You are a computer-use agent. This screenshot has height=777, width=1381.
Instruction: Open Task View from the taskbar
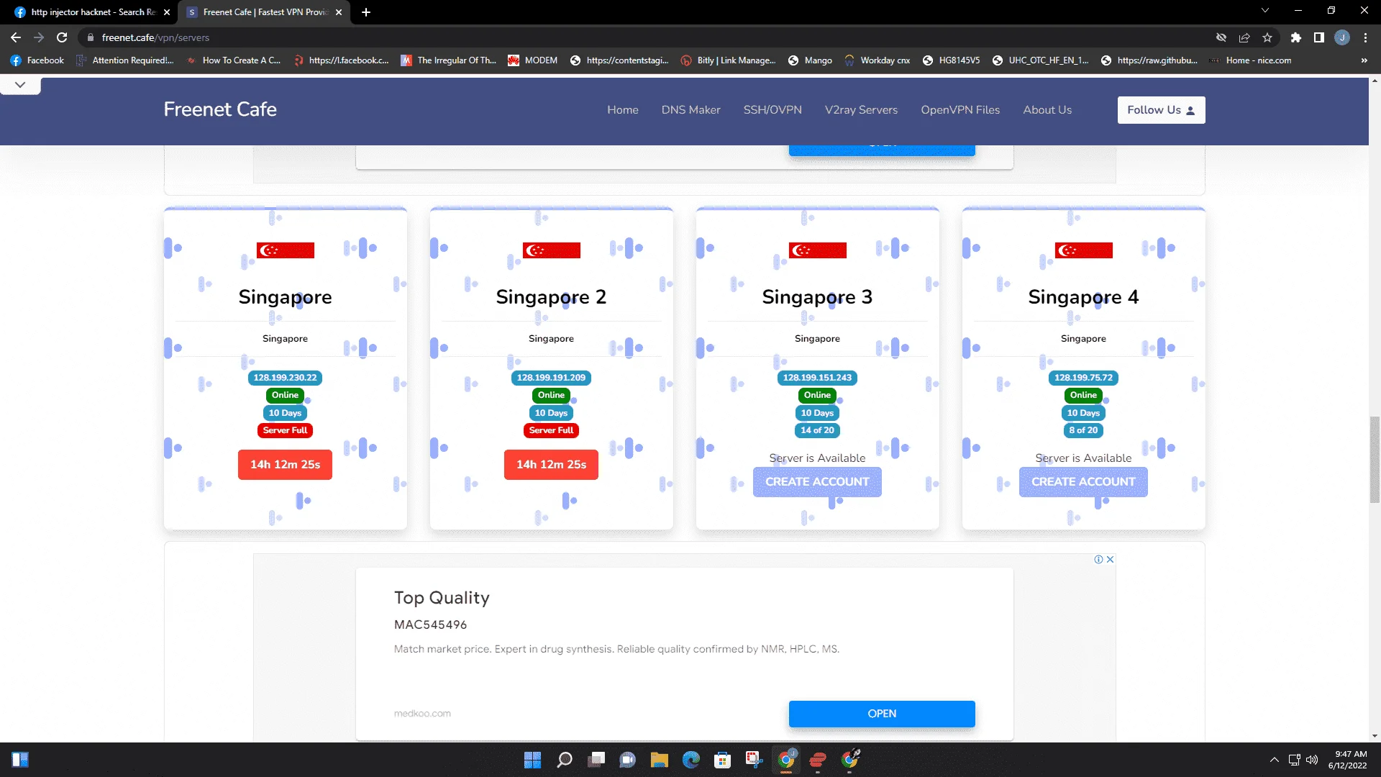(x=596, y=760)
